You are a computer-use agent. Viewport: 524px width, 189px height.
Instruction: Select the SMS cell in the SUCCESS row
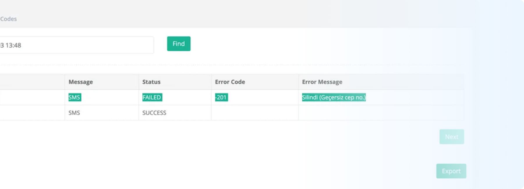pos(74,113)
